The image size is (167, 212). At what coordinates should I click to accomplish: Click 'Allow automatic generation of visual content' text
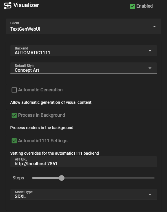click(51, 102)
